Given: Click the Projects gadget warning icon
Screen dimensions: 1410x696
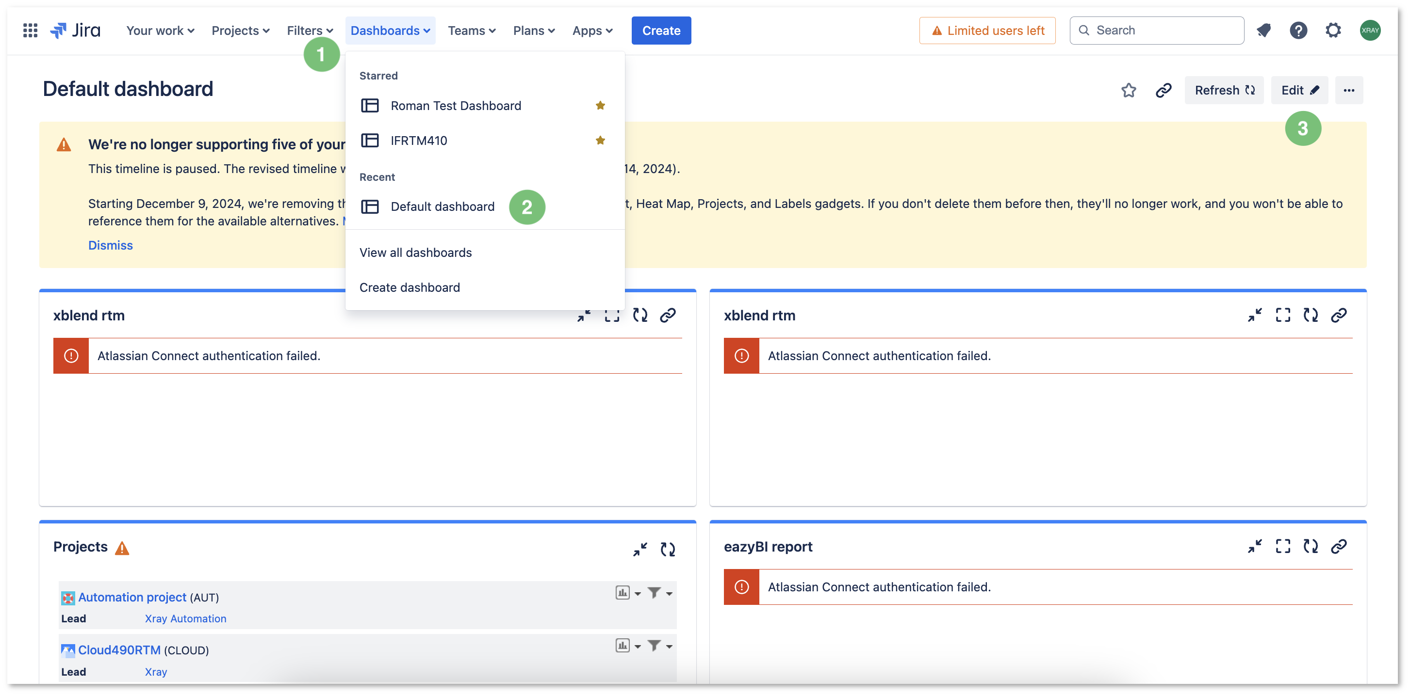Looking at the screenshot, I should (x=122, y=548).
